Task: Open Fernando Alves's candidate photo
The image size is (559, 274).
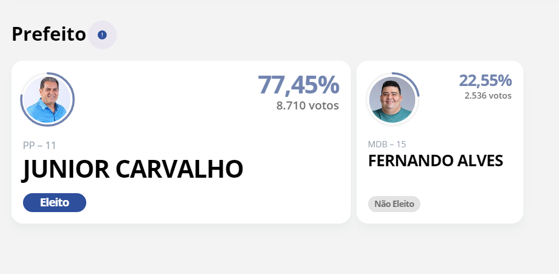Action: 392,99
